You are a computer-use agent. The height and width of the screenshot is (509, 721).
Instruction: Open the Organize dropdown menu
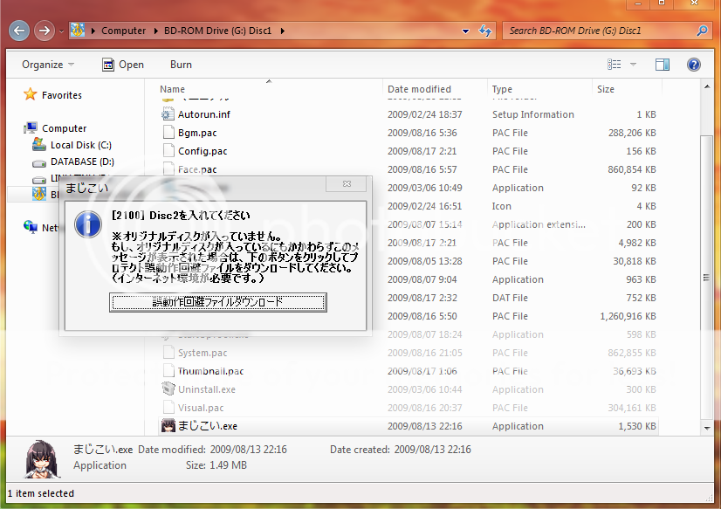tap(48, 65)
